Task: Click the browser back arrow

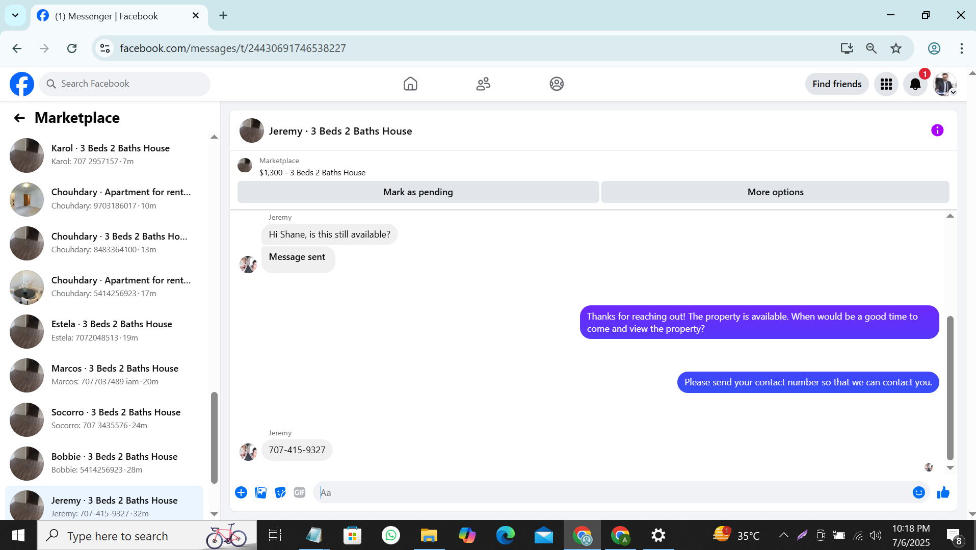Action: click(17, 48)
